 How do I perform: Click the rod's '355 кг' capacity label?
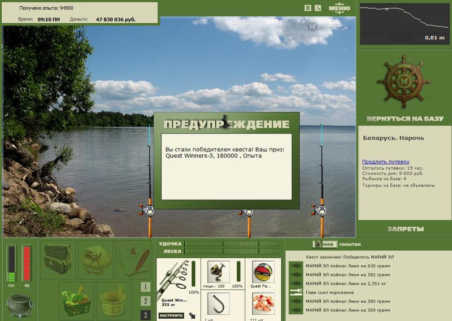(168, 305)
